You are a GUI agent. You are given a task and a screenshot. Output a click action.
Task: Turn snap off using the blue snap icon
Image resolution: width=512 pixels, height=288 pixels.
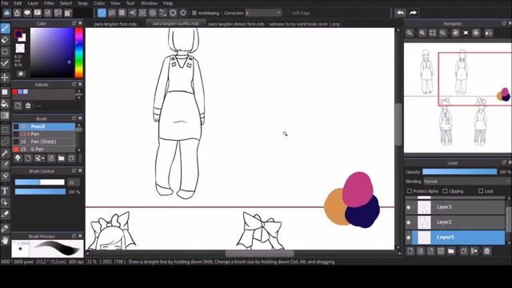(102, 13)
